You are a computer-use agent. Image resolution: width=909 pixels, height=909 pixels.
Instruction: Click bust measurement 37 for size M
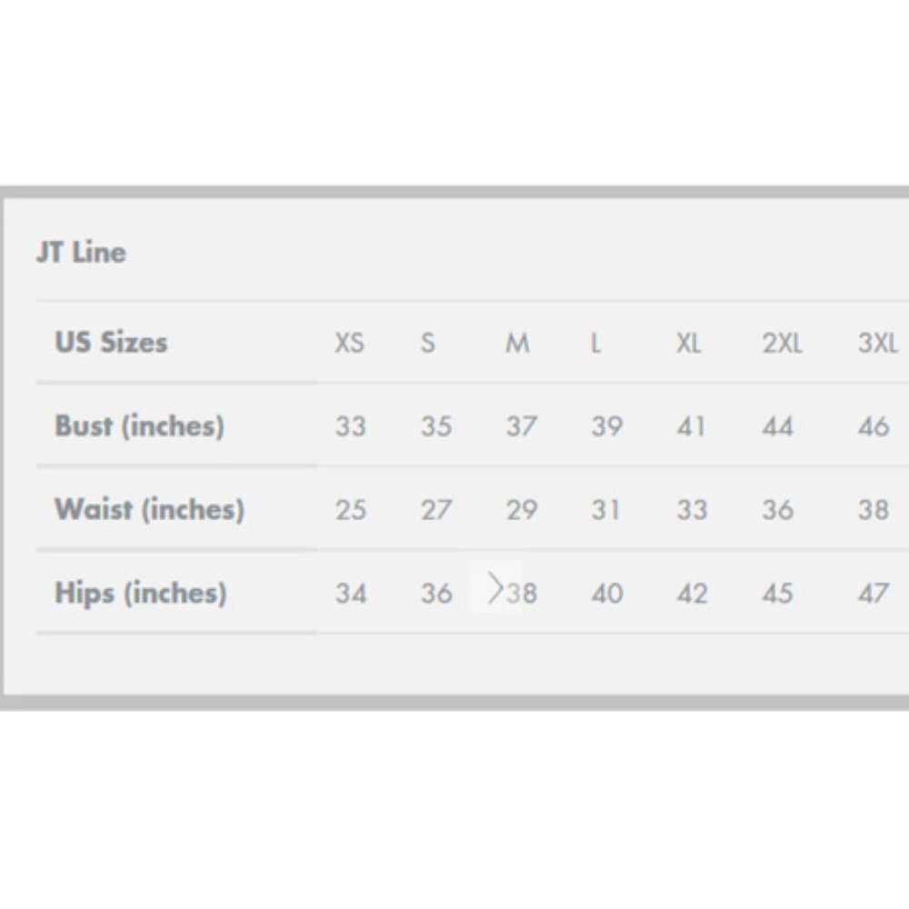[521, 426]
